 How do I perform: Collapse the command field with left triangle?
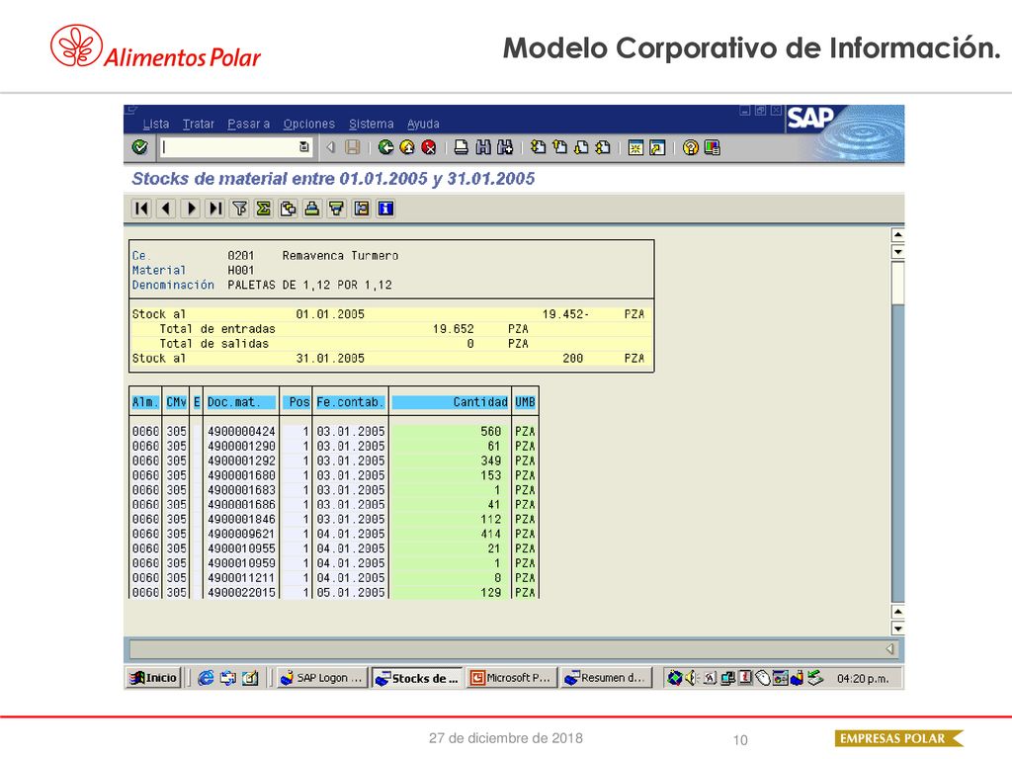pyautogui.click(x=330, y=147)
